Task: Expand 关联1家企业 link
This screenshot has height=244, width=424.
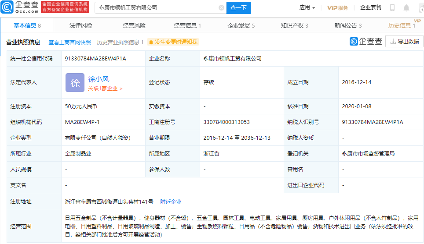Action: coord(105,88)
